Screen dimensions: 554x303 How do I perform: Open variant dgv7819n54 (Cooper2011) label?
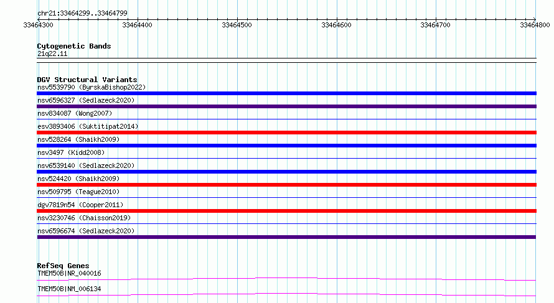[80, 205]
